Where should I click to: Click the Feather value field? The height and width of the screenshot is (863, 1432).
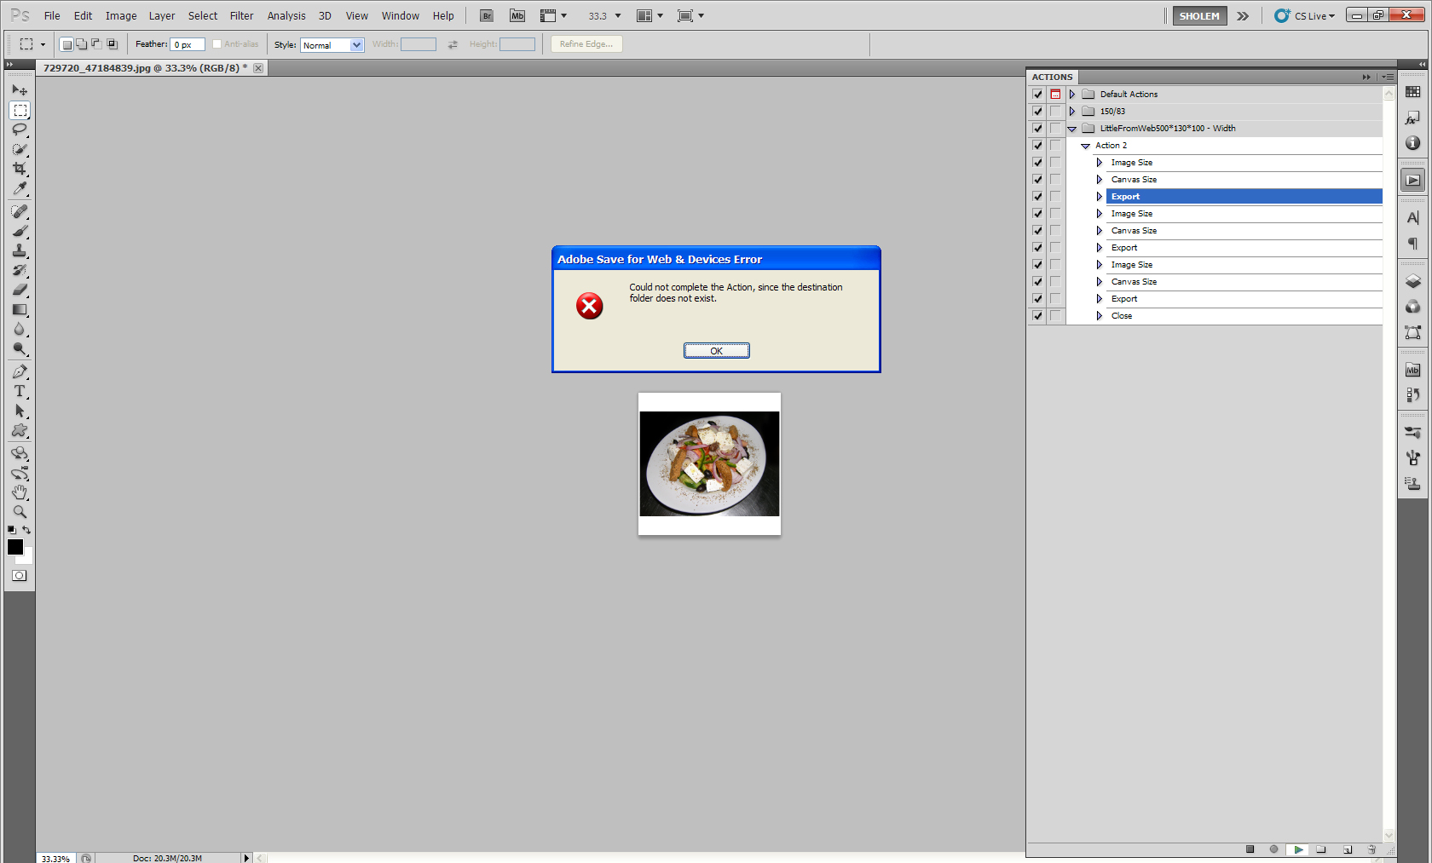click(x=188, y=44)
